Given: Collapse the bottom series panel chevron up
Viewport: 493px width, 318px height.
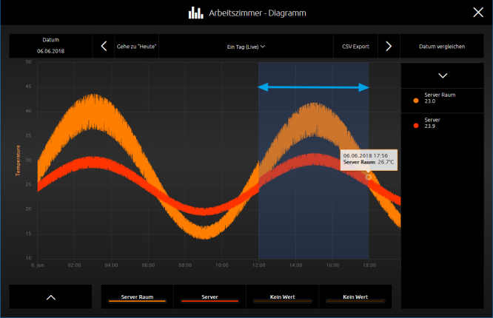Looking at the screenshot, I should pos(51,297).
